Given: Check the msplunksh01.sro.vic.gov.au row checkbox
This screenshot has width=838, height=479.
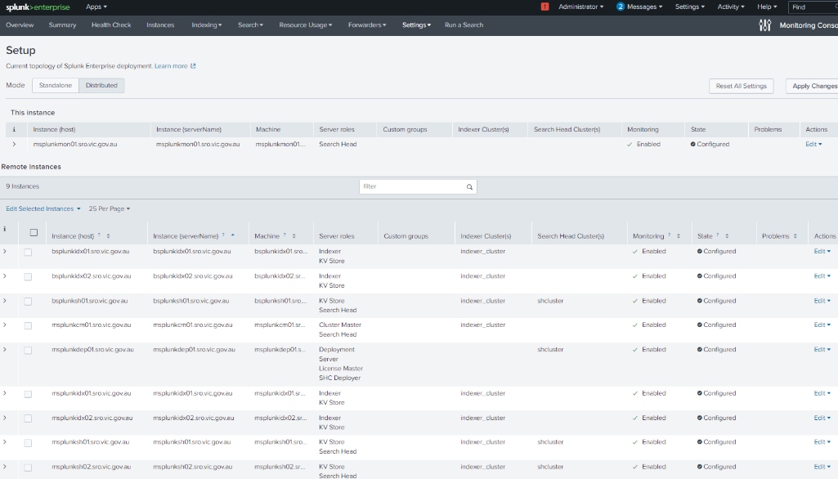Looking at the screenshot, I should (x=28, y=443).
